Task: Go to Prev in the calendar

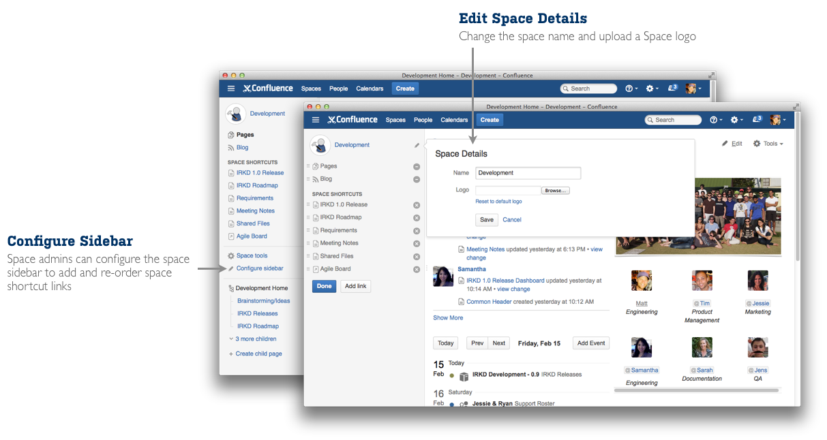Action: (x=477, y=343)
